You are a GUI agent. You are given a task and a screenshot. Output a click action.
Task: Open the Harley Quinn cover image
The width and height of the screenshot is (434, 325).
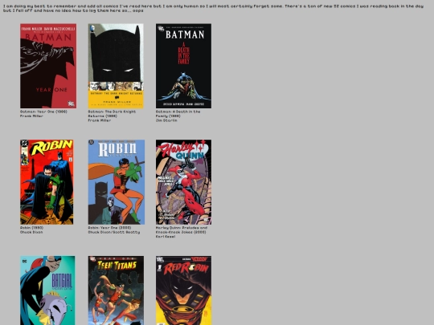coord(183,182)
